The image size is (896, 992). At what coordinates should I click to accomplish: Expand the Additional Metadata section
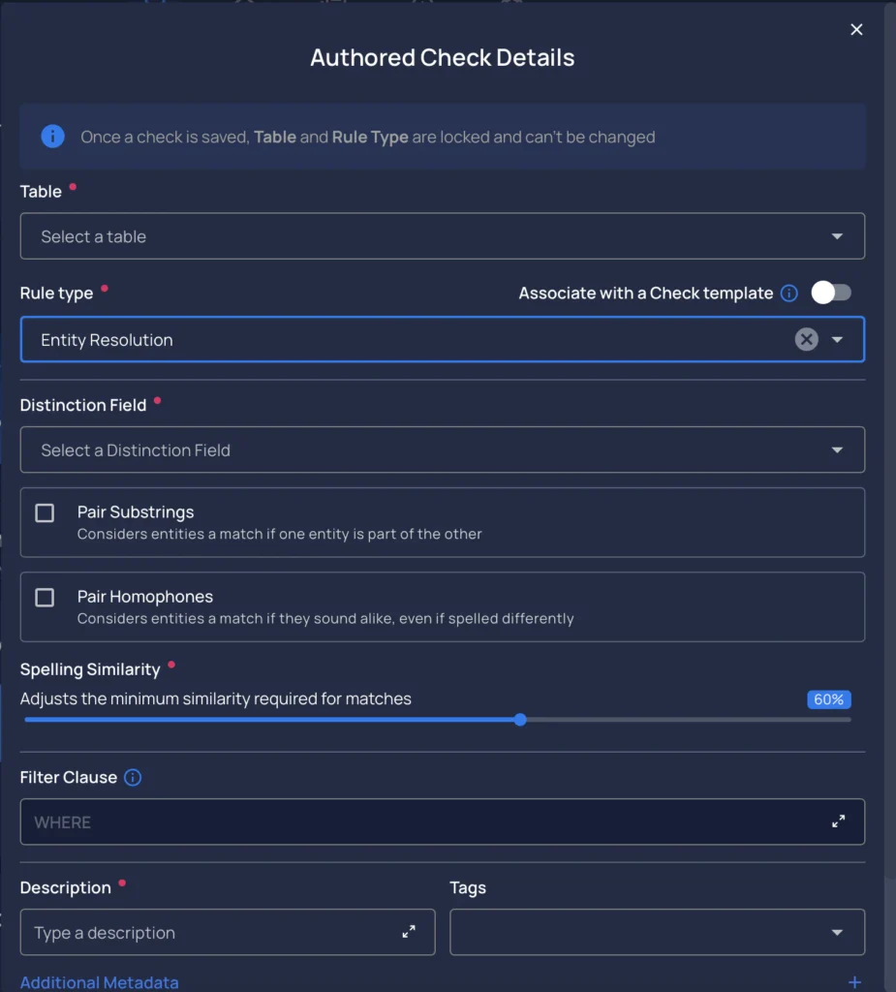[100, 982]
